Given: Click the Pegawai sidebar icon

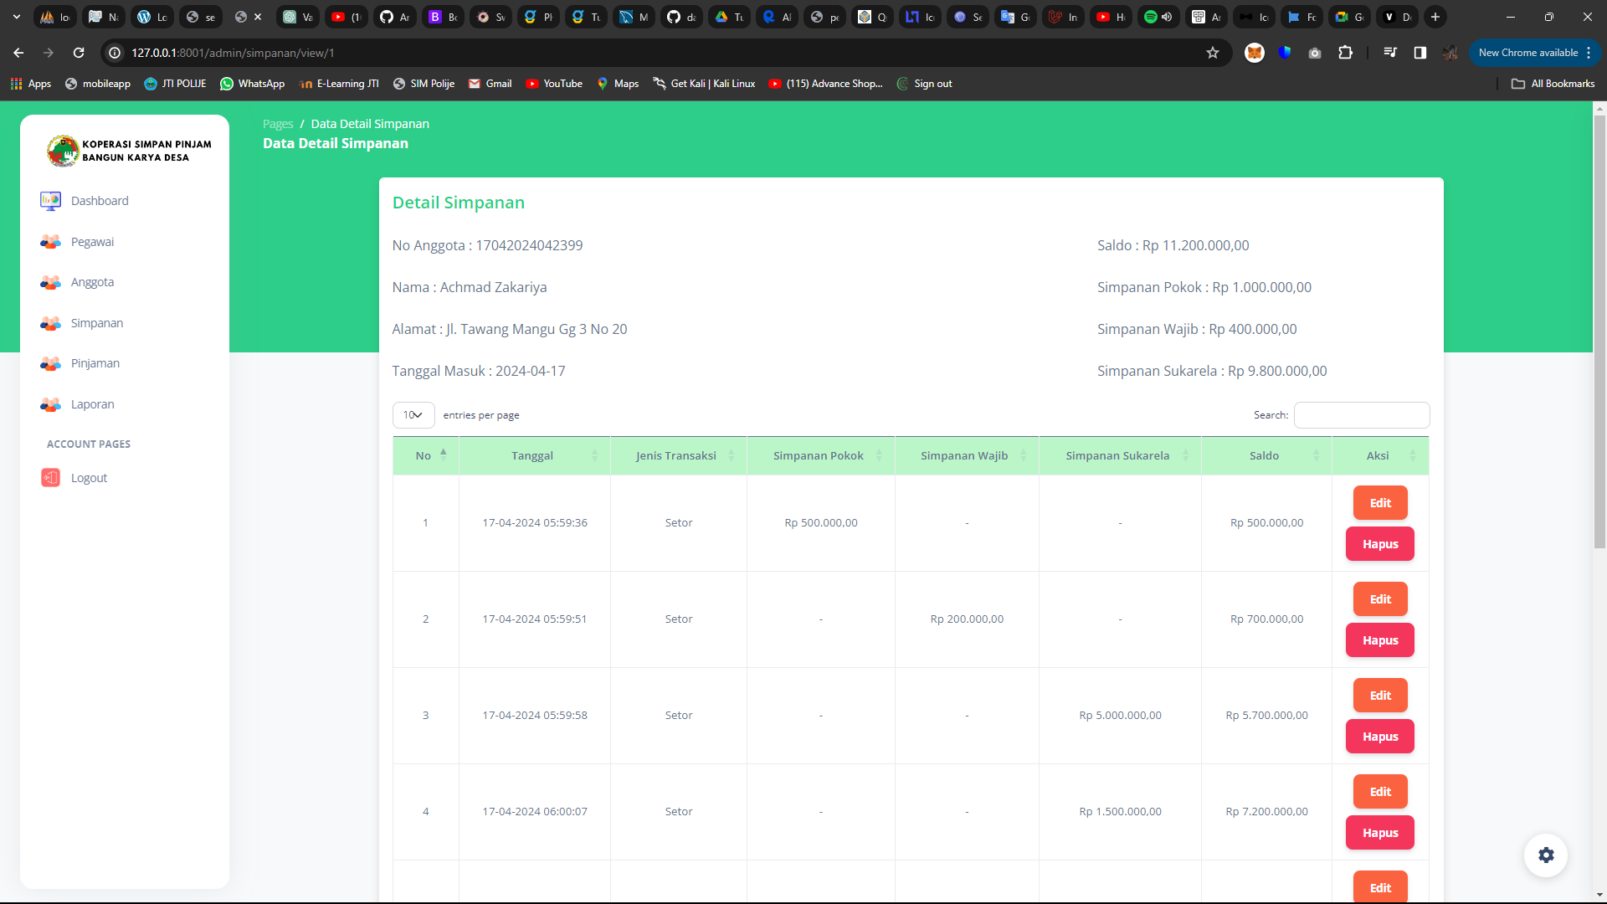Looking at the screenshot, I should (x=50, y=242).
